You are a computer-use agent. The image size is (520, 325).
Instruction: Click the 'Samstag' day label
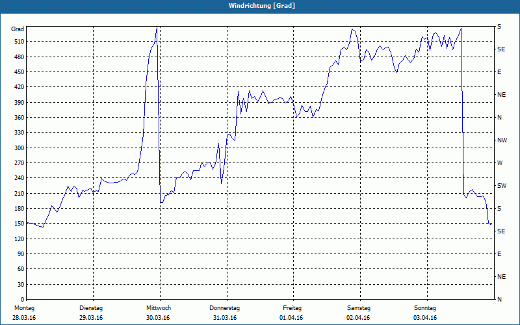coord(359,308)
